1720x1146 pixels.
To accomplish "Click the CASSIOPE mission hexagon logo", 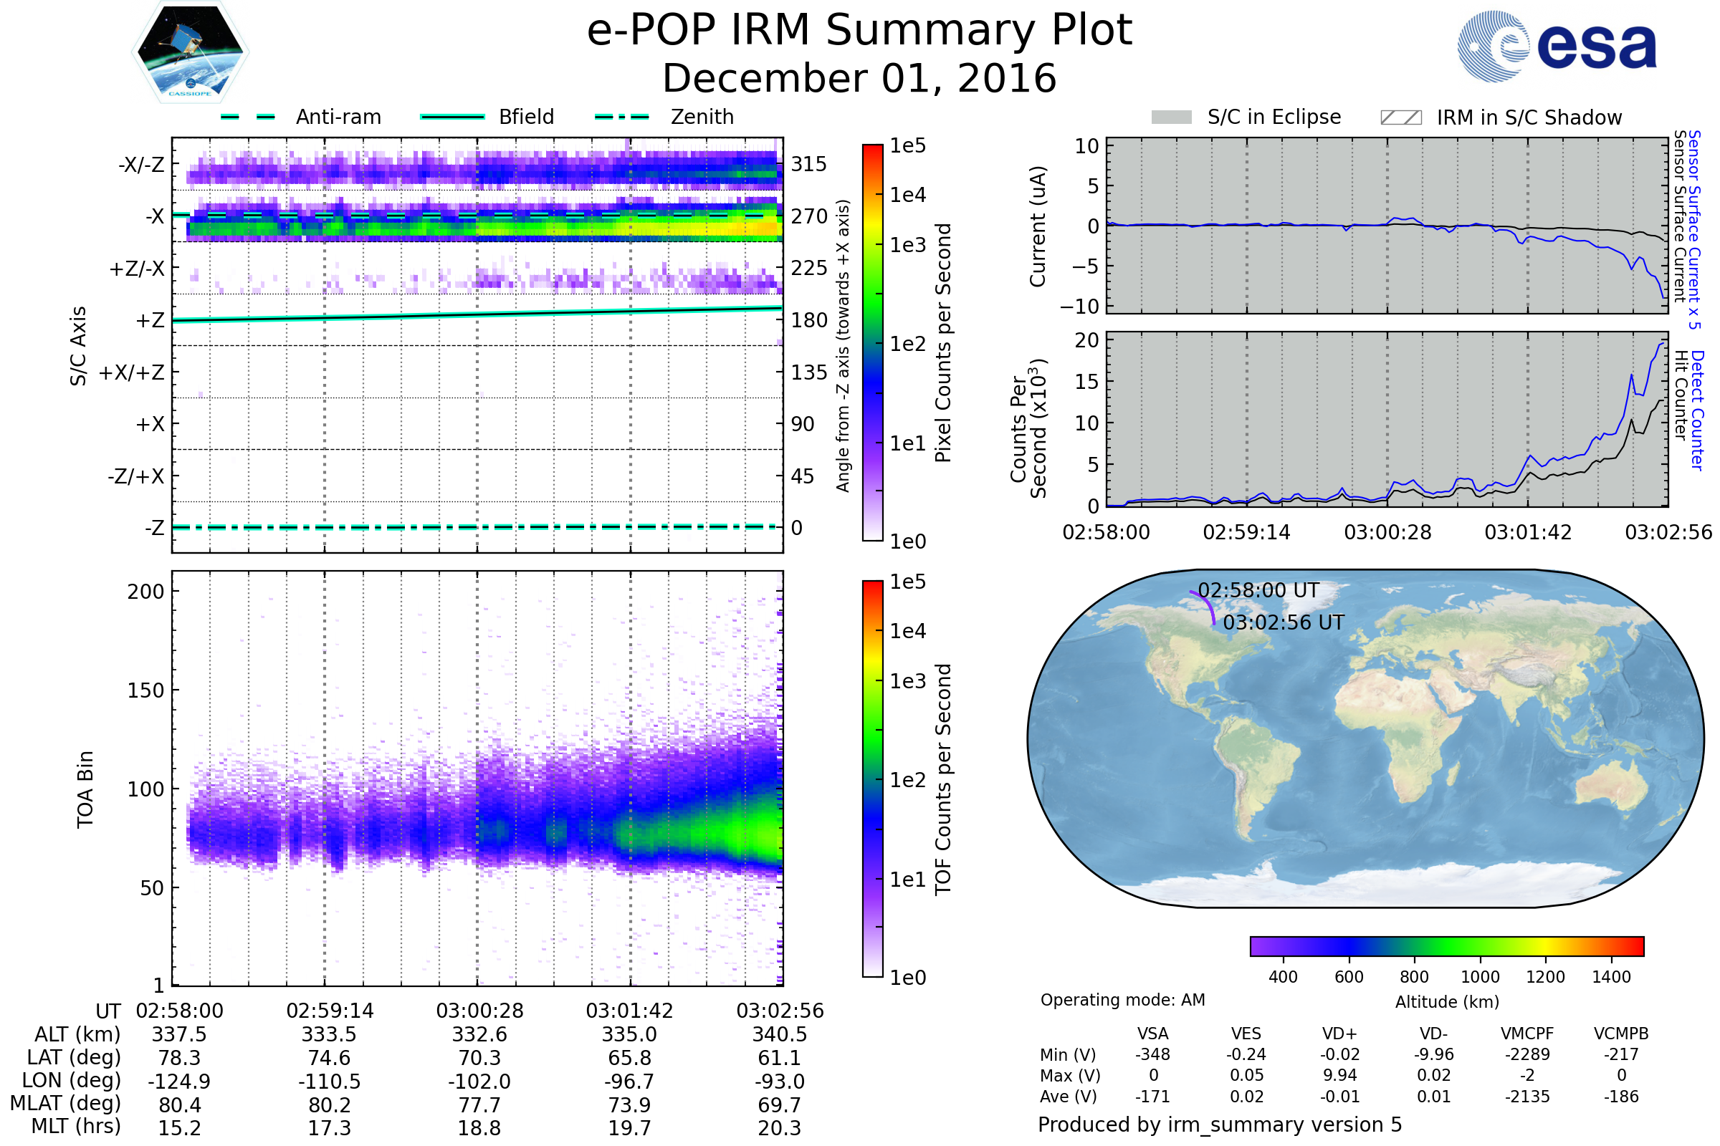I will (190, 52).
